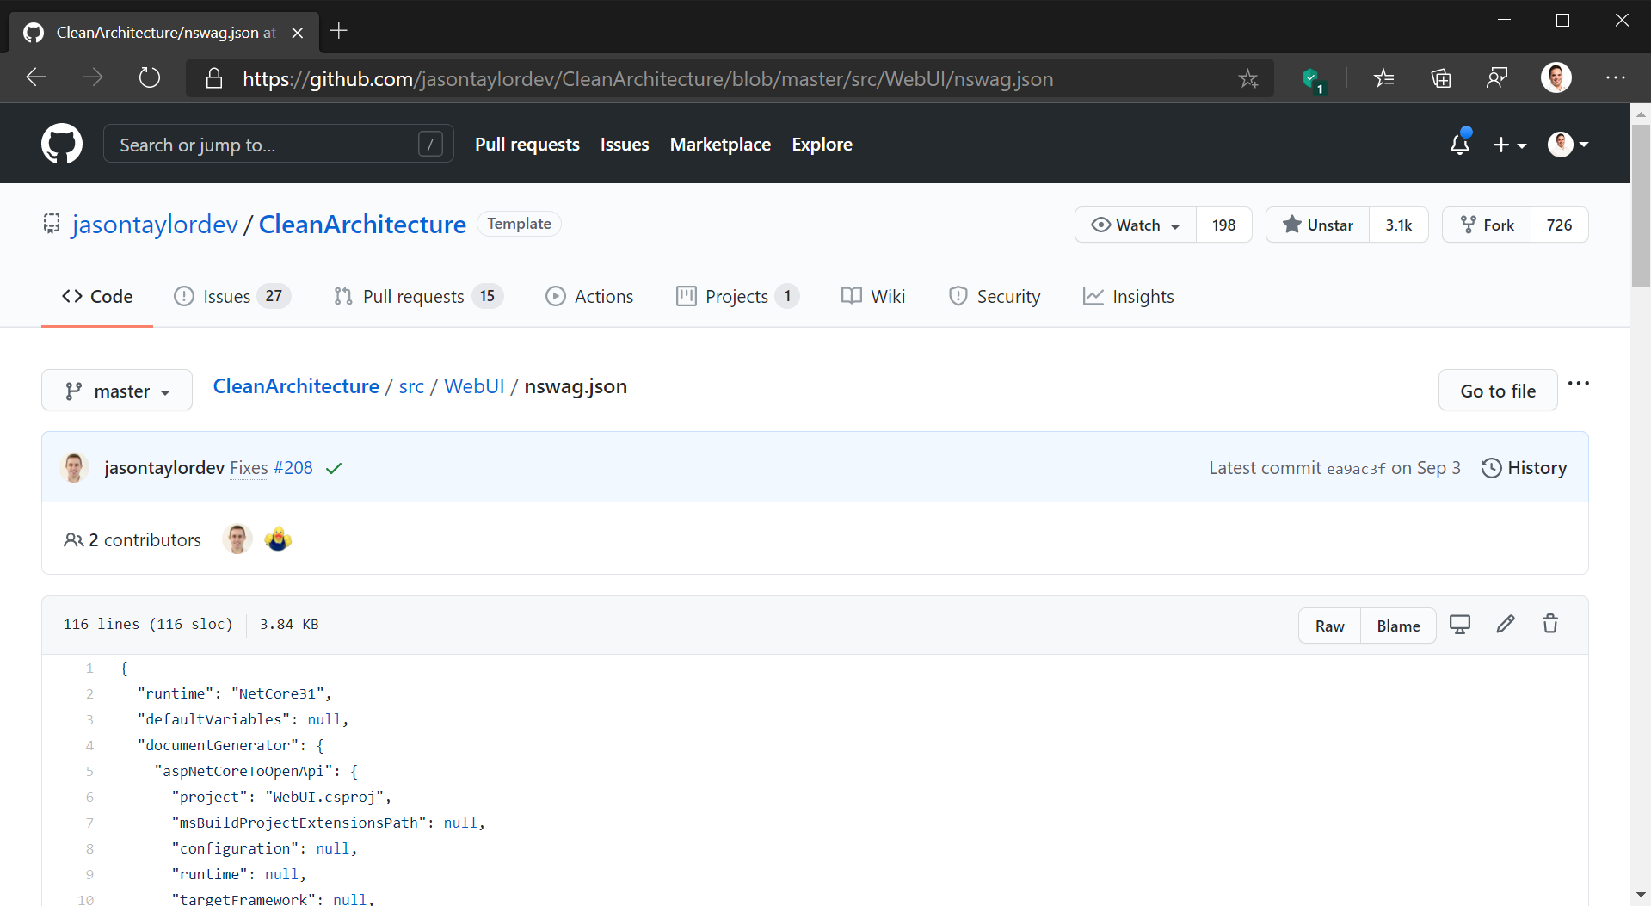Image resolution: width=1651 pixels, height=906 pixels.
Task: Delete file using trash icon
Action: tap(1549, 625)
